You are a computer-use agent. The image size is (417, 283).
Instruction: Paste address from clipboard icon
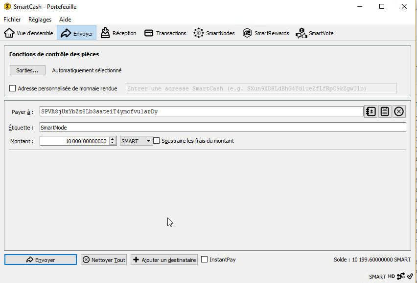385,111
